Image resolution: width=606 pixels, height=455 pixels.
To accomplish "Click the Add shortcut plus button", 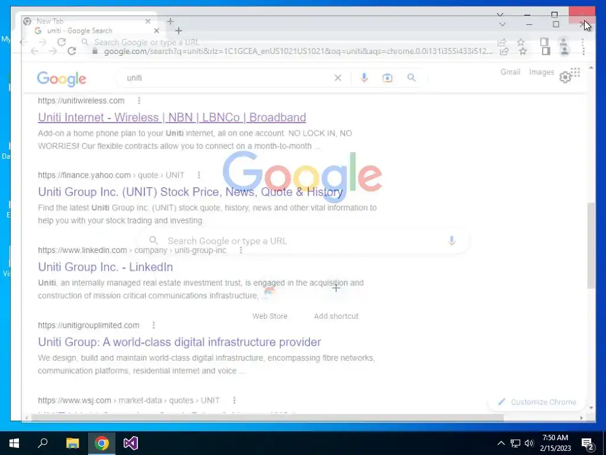I will coord(336,288).
